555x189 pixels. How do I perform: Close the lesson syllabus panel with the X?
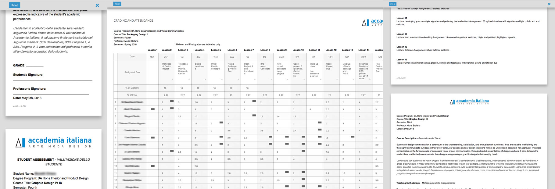pyautogui.click(x=550, y=4)
